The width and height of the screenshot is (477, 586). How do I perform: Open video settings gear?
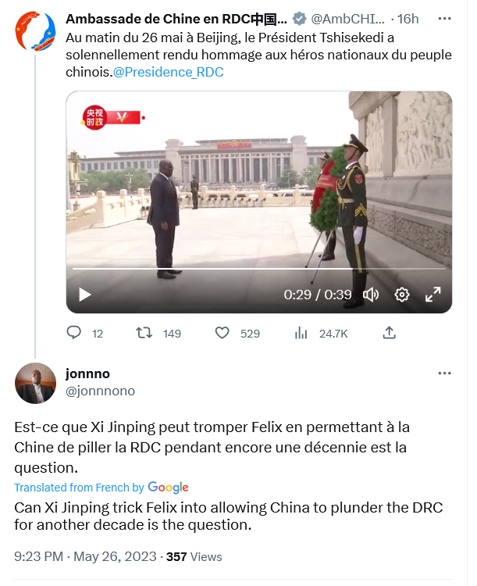[402, 295]
